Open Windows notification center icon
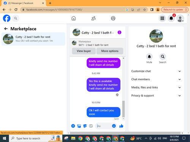This screenshot has height=142, width=190. coord(184,139)
